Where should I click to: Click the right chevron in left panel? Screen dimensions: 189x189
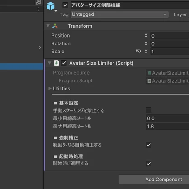pyautogui.click(x=40, y=47)
